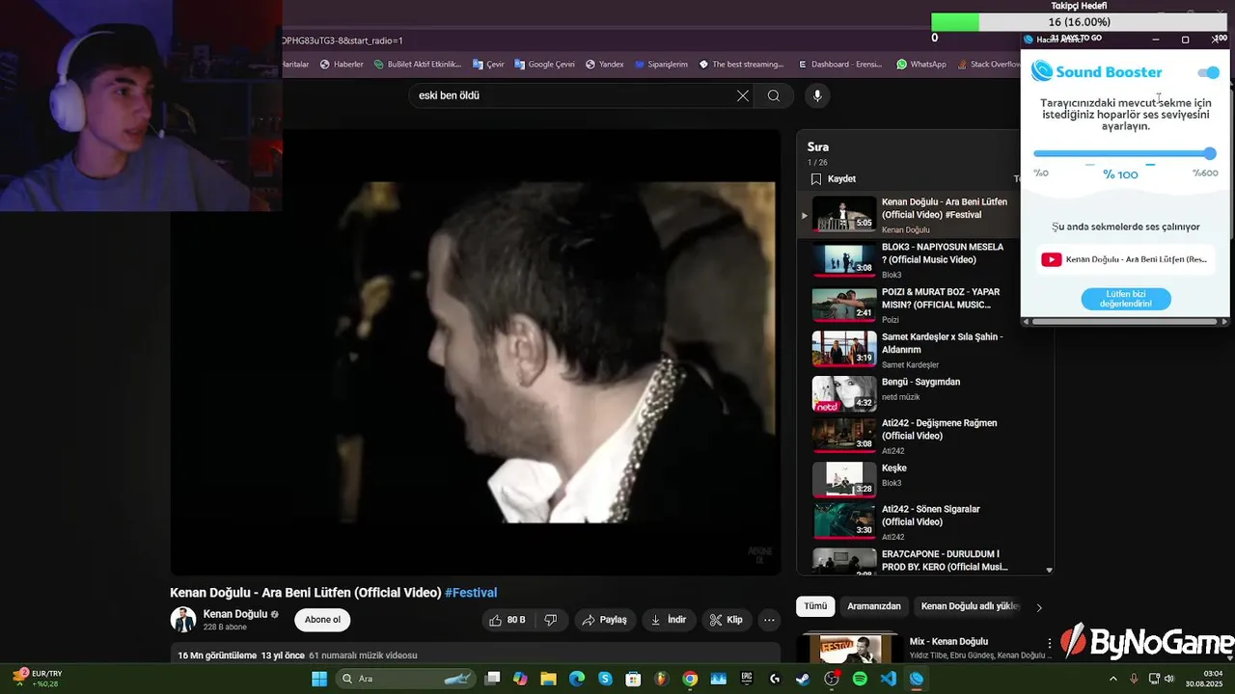Screen dimensions: 1235x694
Task: Click the Sound Booster taskbar icon
Action: [x=916, y=679]
